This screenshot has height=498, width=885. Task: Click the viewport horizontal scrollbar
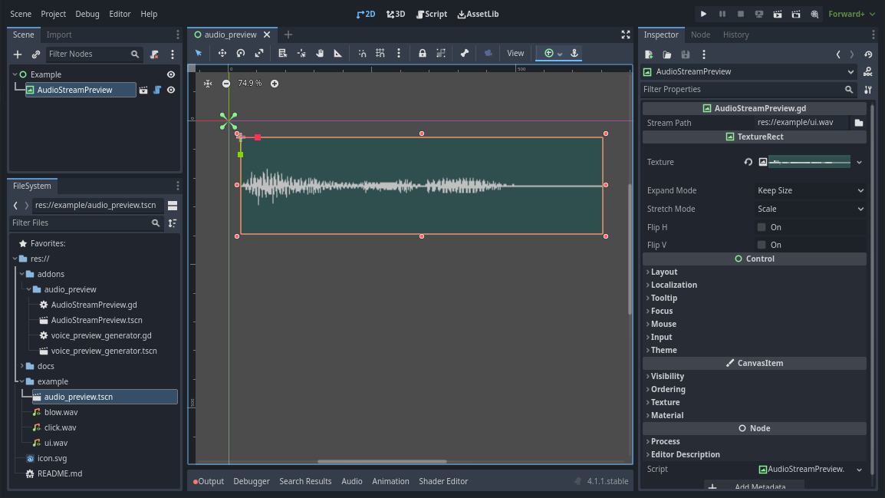tap(382, 461)
